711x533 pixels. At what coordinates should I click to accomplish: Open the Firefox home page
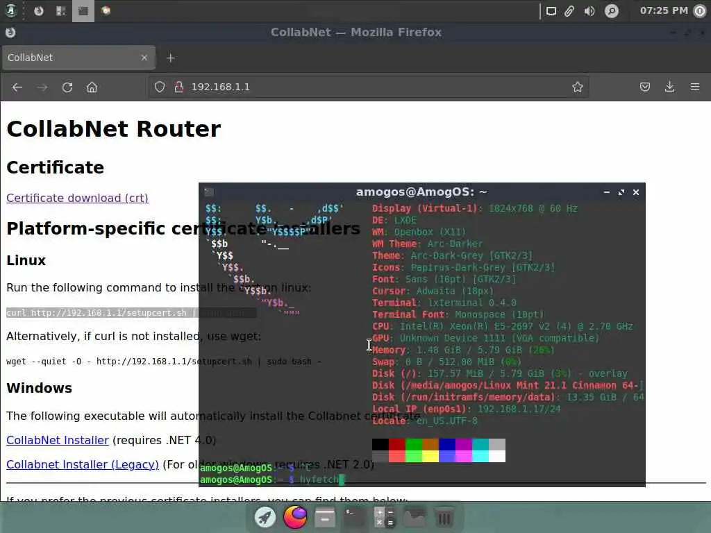pos(92,87)
